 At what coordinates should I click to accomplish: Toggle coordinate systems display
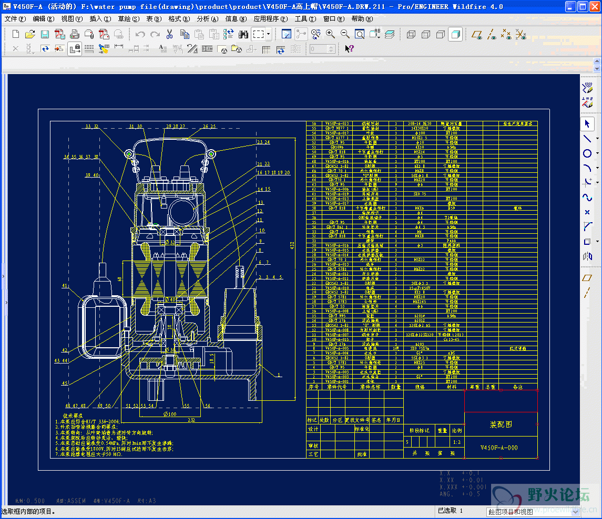[x=521, y=35]
